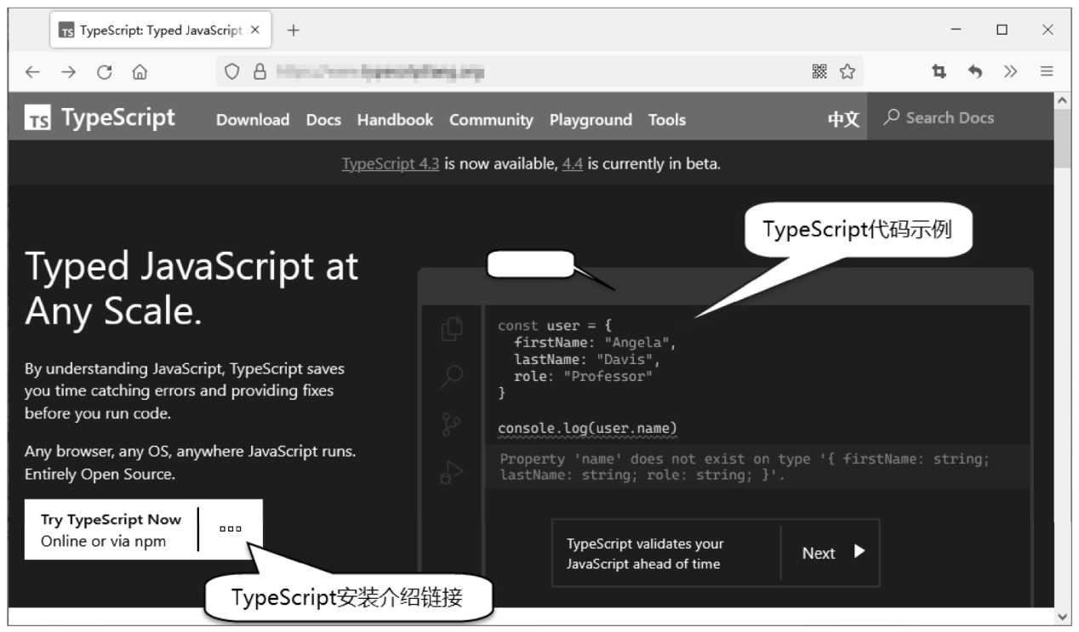
Task: Select the TypeScript: Typed JavaScript tab
Action: click(x=160, y=31)
